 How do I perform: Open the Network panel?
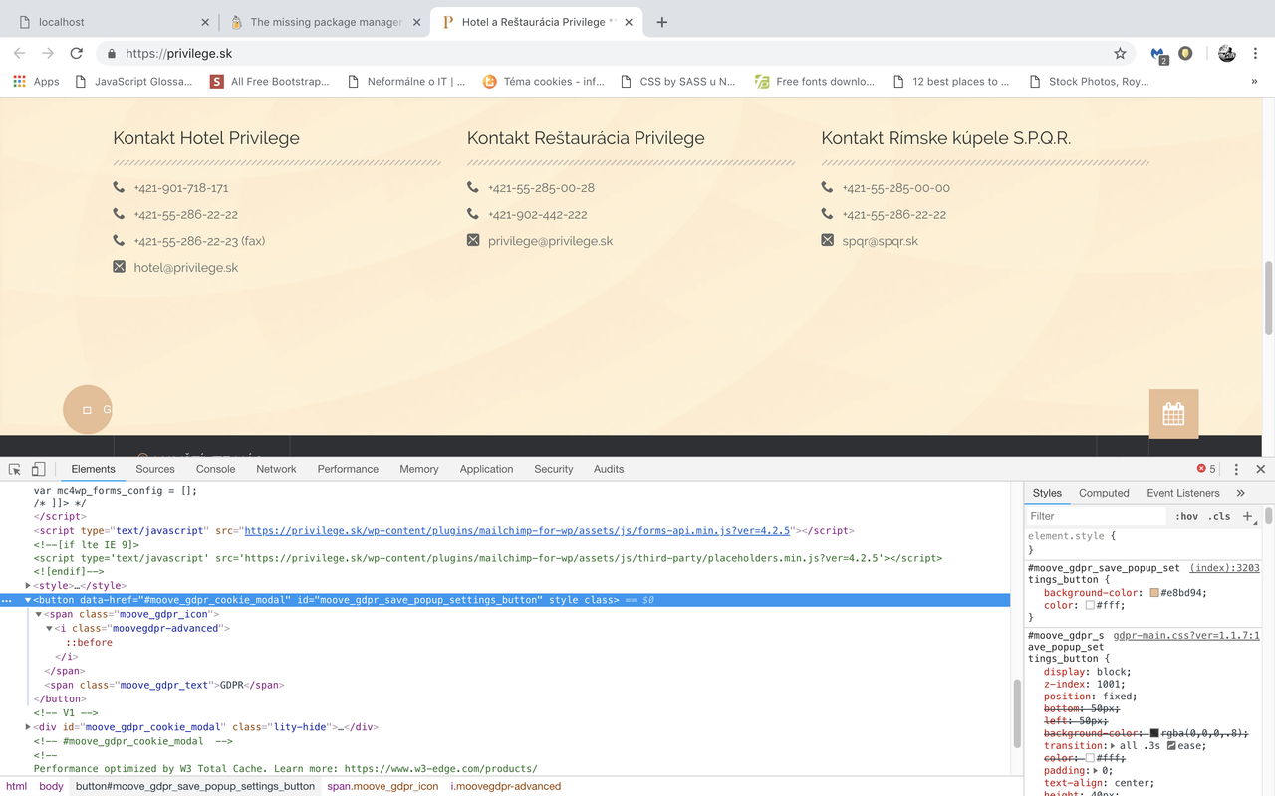point(276,469)
